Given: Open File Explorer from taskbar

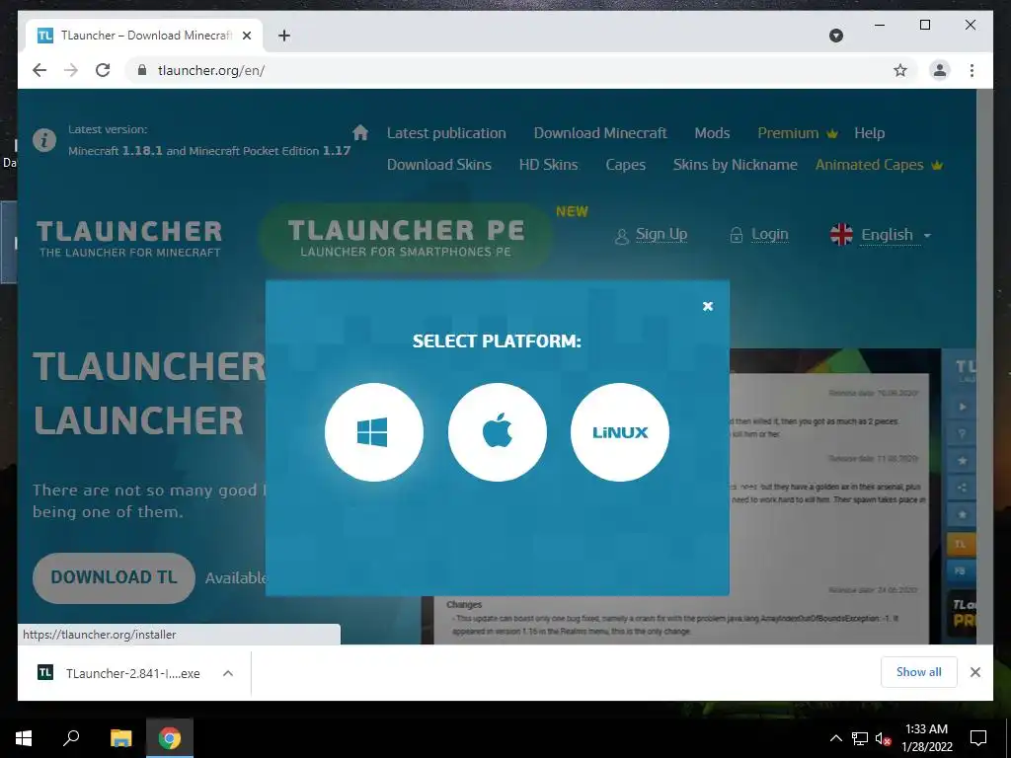Looking at the screenshot, I should coord(120,738).
